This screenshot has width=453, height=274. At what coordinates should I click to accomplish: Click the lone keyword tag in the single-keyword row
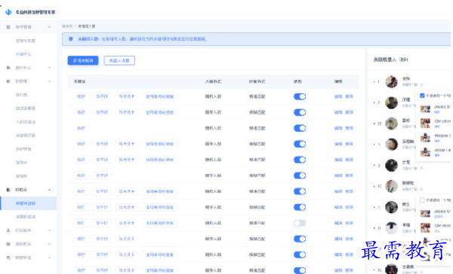(81, 128)
